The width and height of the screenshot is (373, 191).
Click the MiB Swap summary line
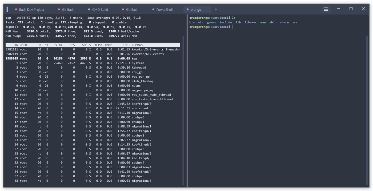pos(71,36)
